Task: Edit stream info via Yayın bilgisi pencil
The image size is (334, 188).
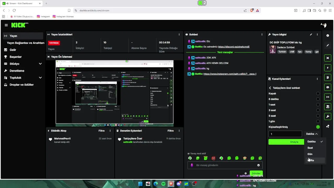Action: point(311,34)
